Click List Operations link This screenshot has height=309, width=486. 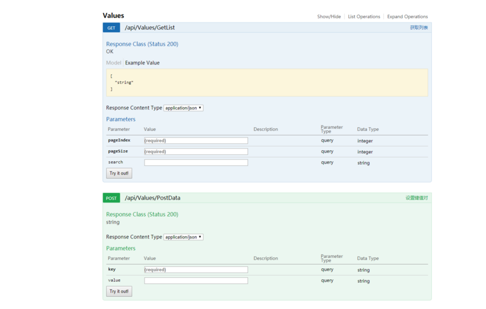(x=364, y=17)
